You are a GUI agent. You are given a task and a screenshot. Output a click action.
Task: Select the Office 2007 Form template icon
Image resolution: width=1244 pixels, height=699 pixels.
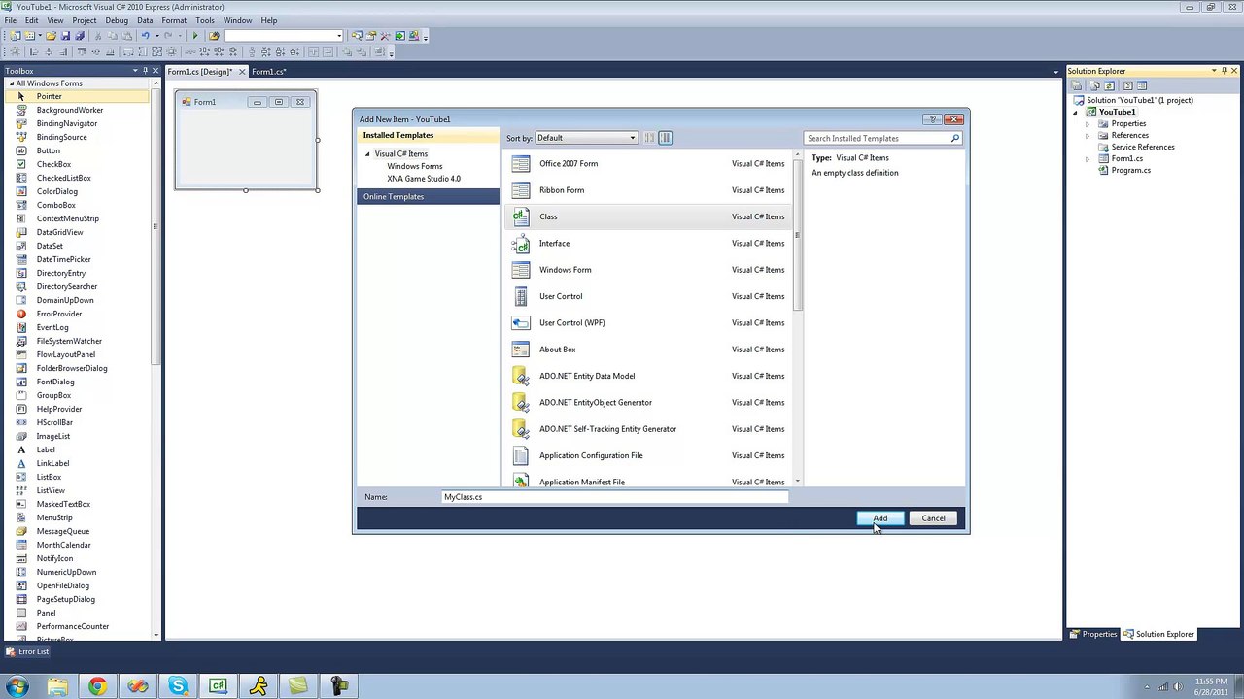pos(521,163)
